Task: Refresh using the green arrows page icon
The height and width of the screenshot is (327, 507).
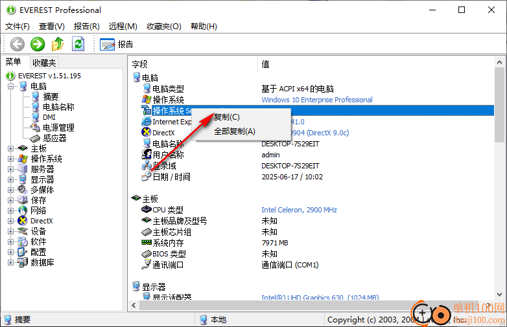Action: 78,44
